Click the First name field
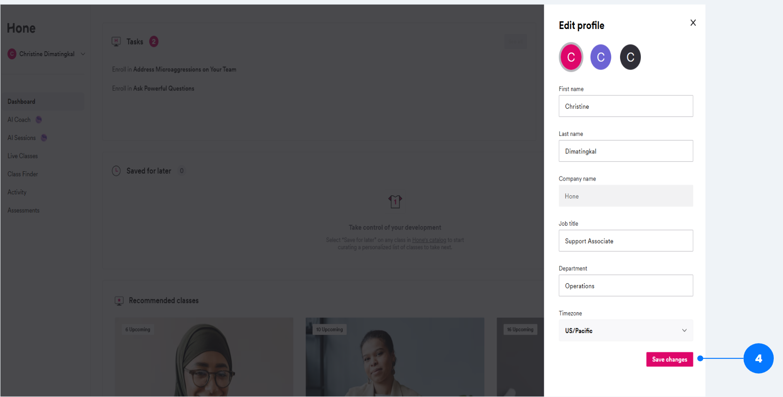 point(626,106)
